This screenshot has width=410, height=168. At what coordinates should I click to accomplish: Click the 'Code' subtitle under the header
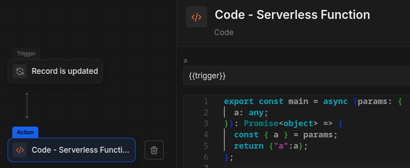(224, 32)
